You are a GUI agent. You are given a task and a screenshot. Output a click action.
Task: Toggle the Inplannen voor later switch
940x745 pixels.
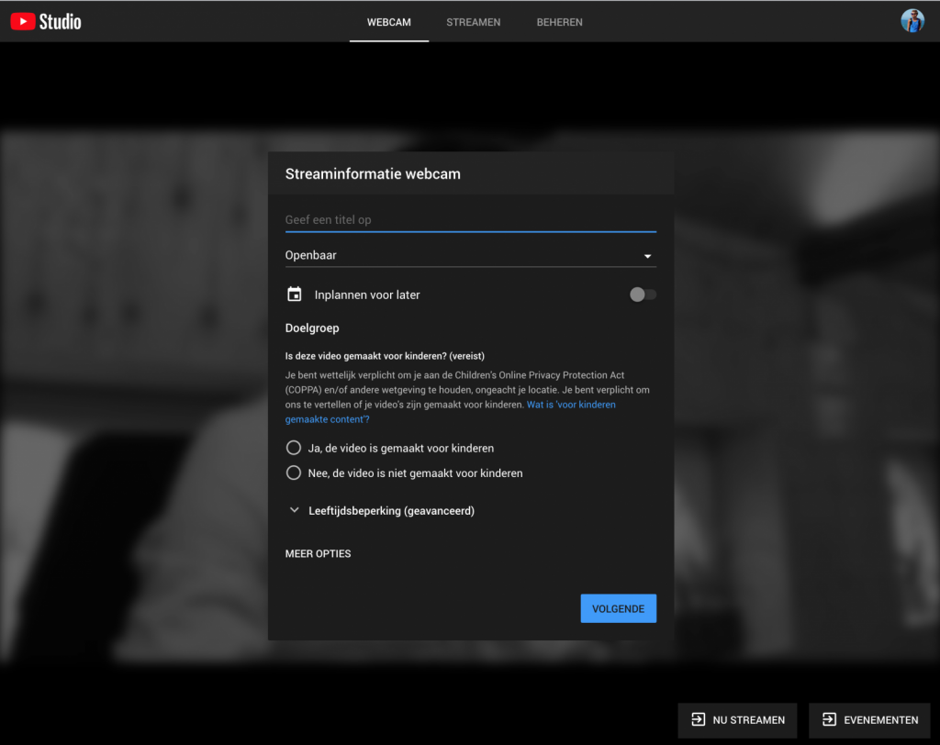[643, 295]
